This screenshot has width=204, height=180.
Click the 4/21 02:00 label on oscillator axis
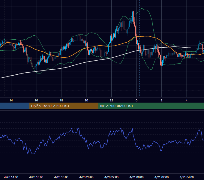(161, 177)
